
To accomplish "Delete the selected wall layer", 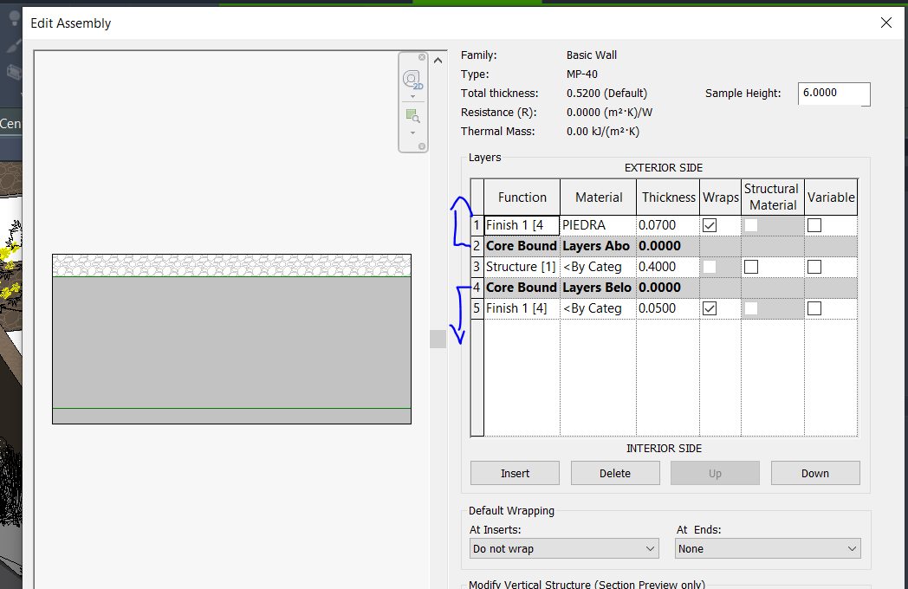I will point(615,473).
